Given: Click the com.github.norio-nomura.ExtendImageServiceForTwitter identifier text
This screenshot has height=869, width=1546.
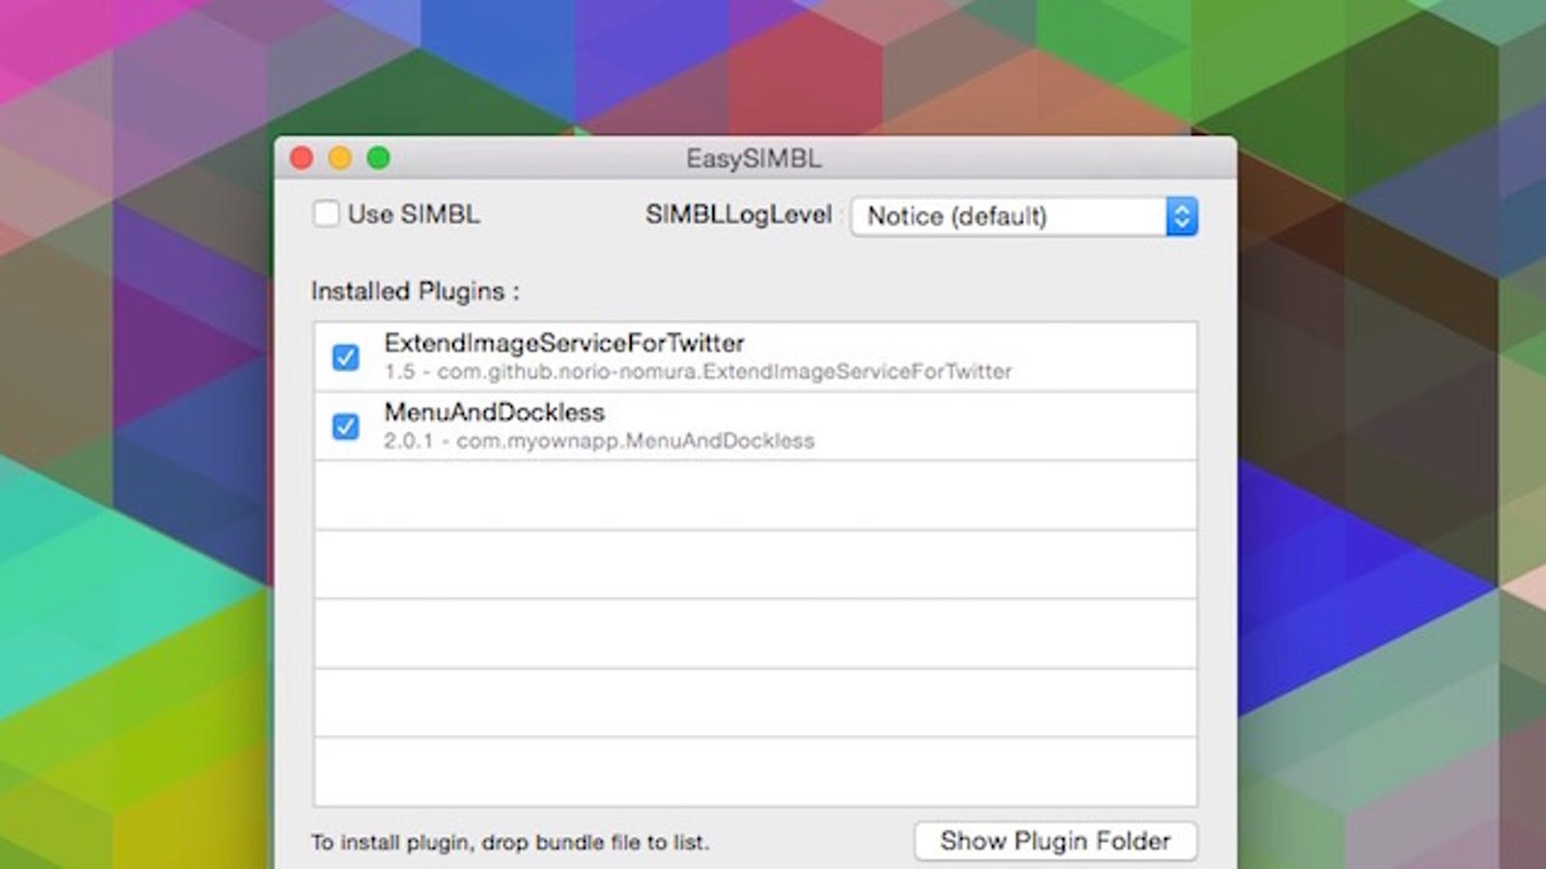Looking at the screenshot, I should [725, 372].
